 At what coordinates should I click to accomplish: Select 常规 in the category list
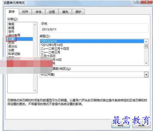pyautogui.click(x=20, y=24)
